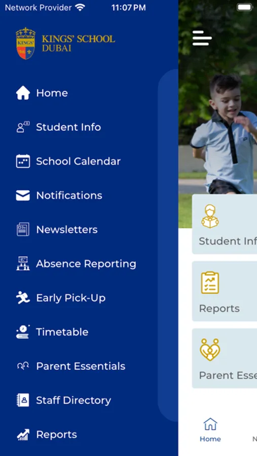Tap the Parent Essentials people icon in sidebar

[23, 366]
